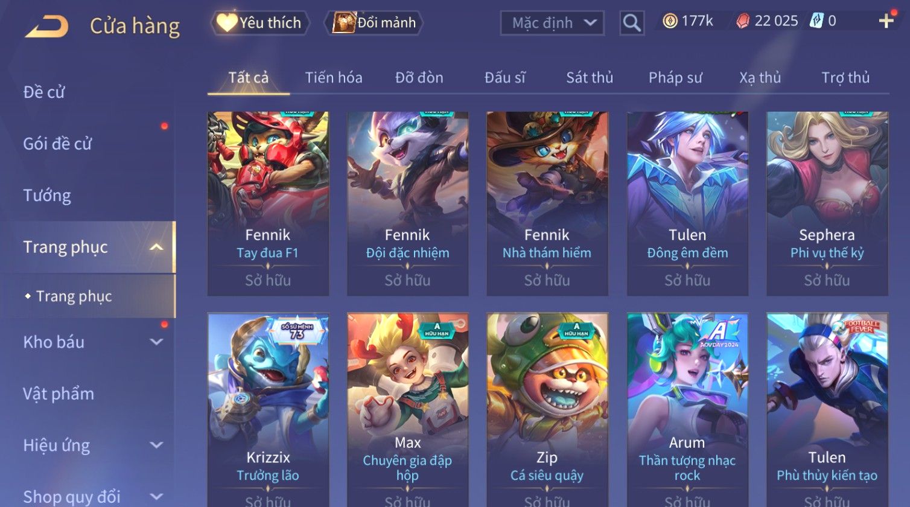Open the search magnifier icon
The width and height of the screenshot is (910, 507).
[x=632, y=23]
